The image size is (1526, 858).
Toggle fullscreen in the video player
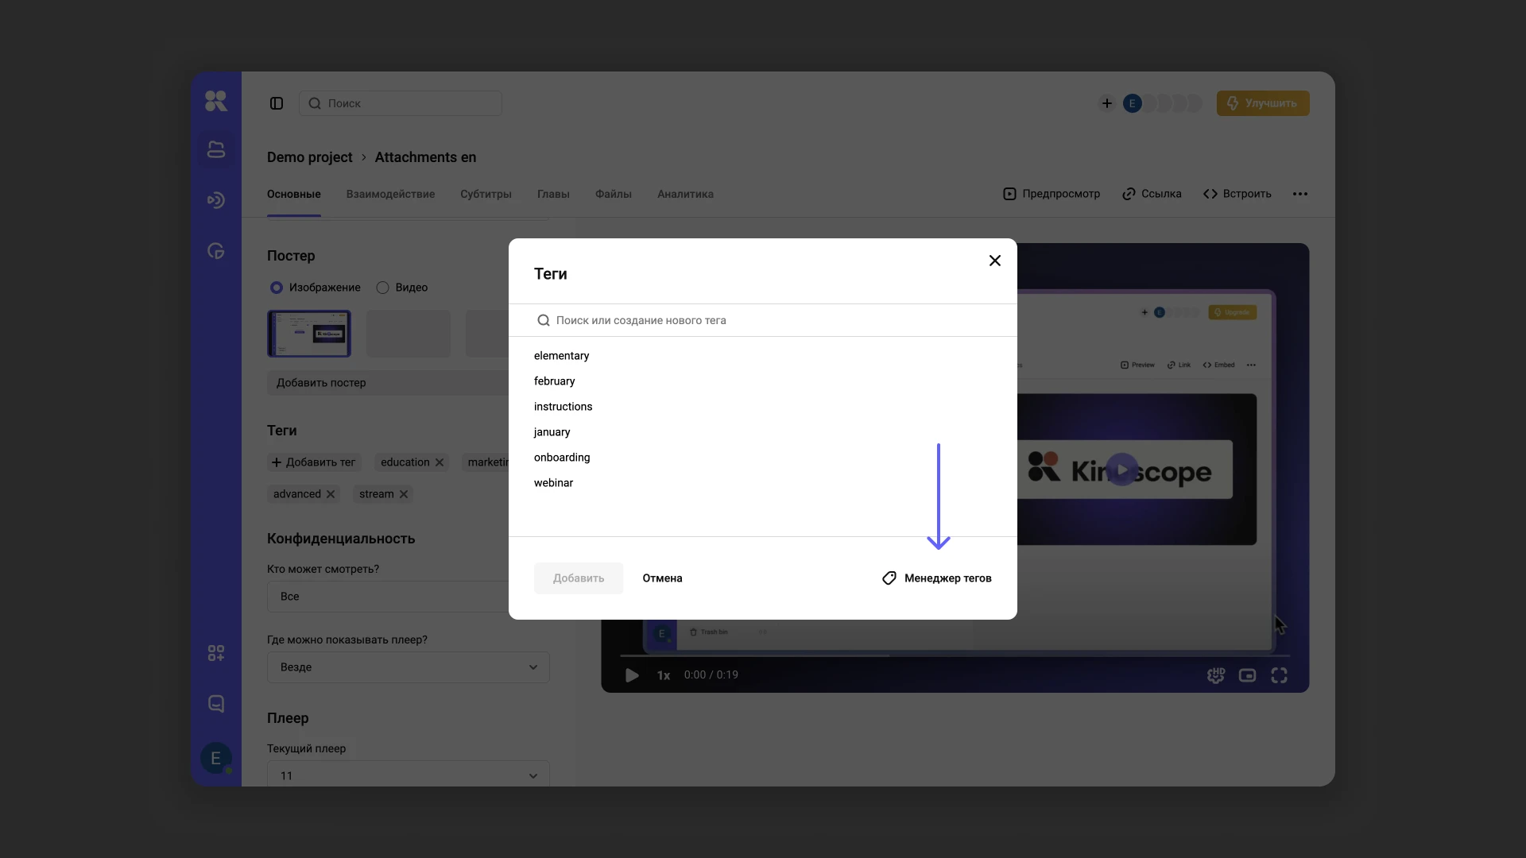pyautogui.click(x=1279, y=675)
